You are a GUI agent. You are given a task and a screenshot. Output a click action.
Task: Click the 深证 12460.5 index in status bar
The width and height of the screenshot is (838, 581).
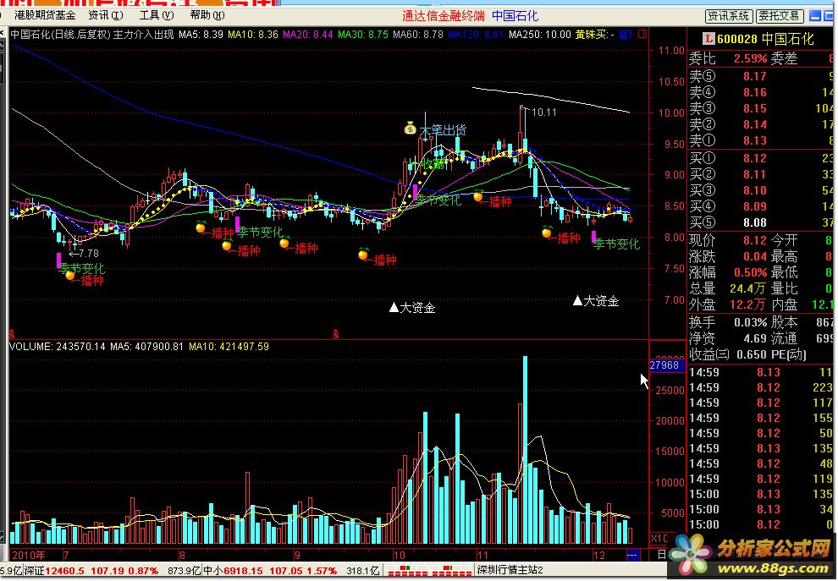click(53, 571)
